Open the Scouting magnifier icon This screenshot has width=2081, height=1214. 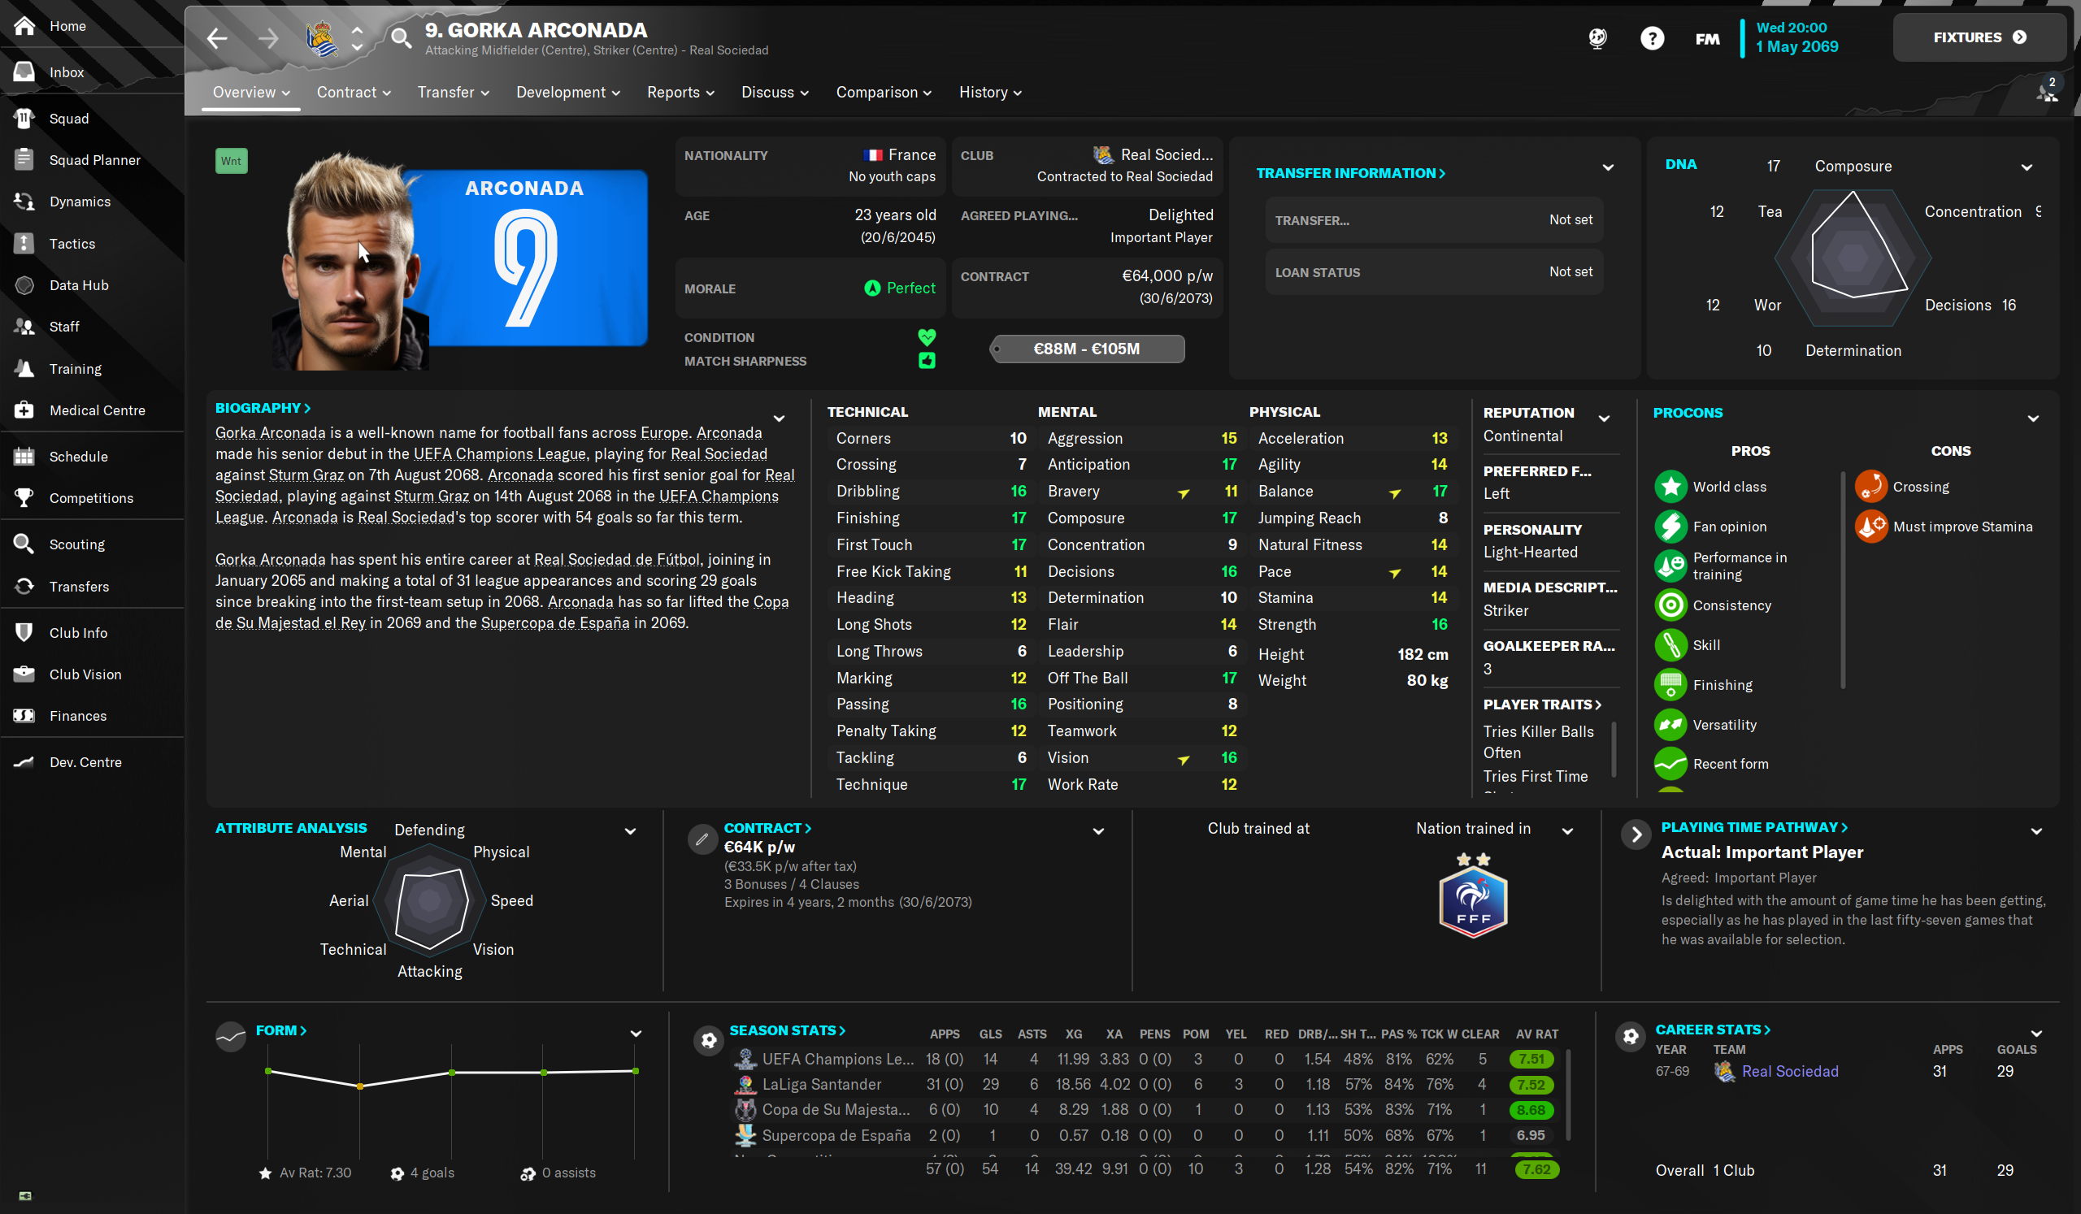pyautogui.click(x=24, y=544)
